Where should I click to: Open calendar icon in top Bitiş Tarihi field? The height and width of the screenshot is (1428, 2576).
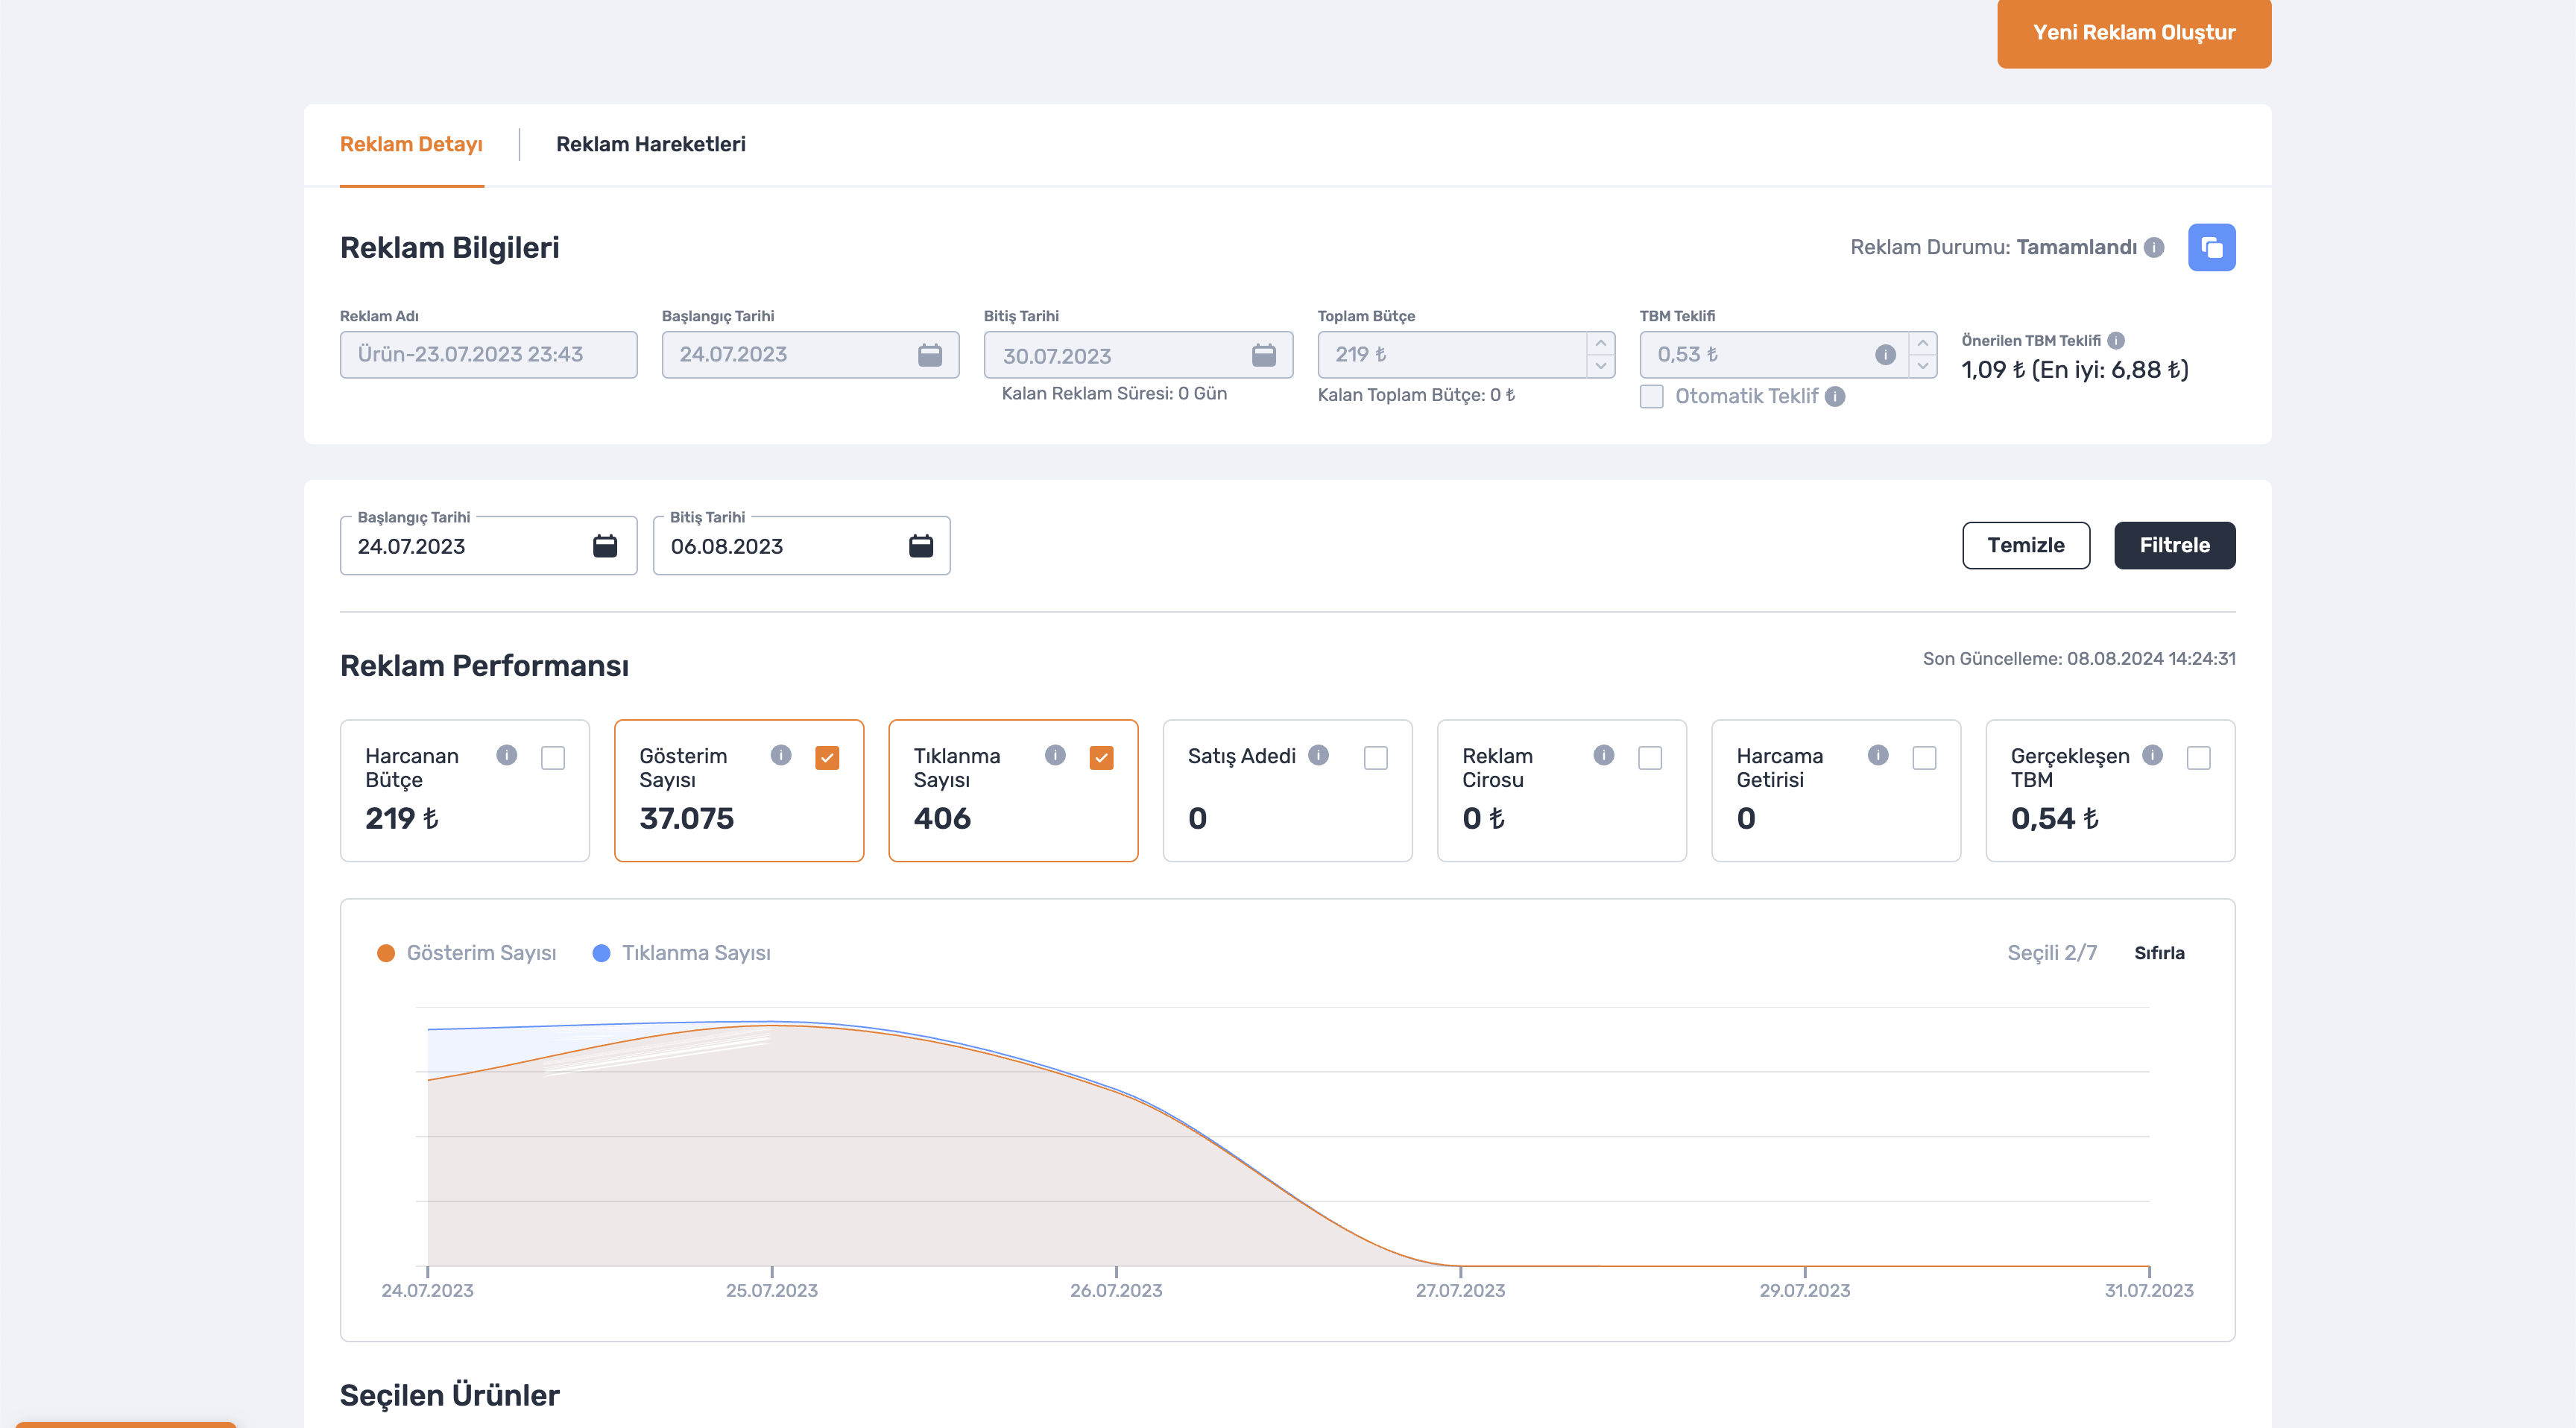tap(1264, 355)
